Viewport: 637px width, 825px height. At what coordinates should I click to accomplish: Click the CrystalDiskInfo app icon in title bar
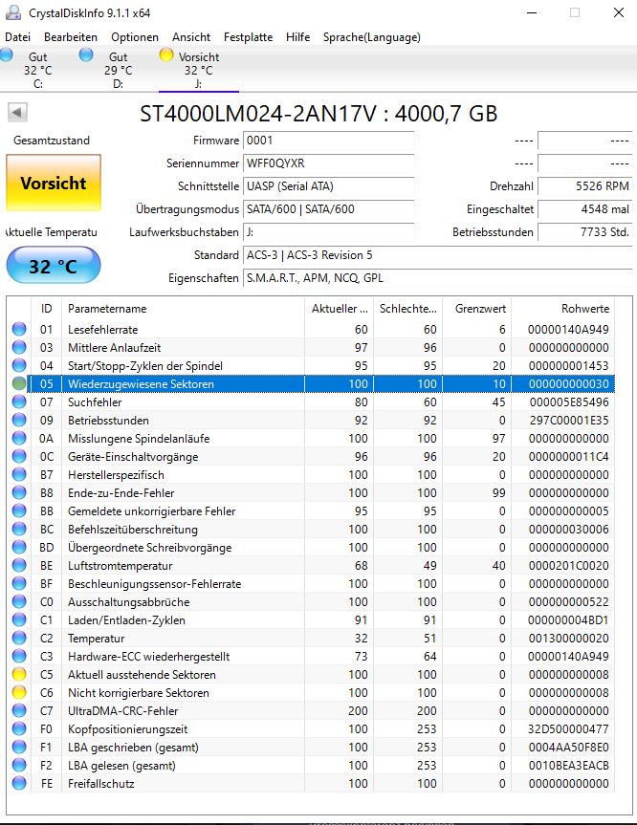13,12
